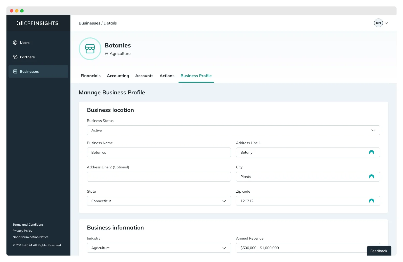Open Partners in the sidebar
The width and height of the screenshot is (403, 262).
(38, 57)
